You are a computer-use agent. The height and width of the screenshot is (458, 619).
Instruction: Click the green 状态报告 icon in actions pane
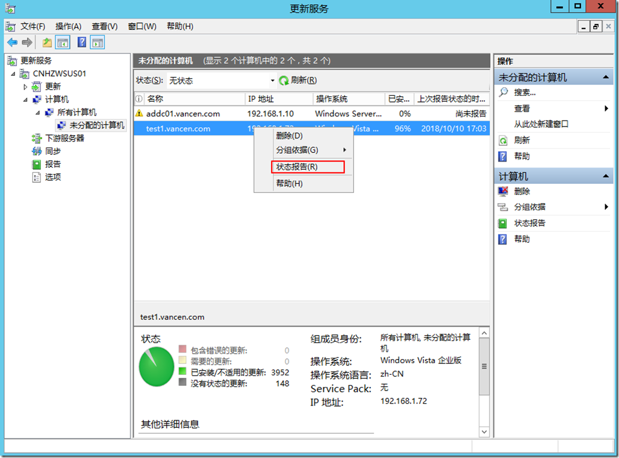click(503, 223)
